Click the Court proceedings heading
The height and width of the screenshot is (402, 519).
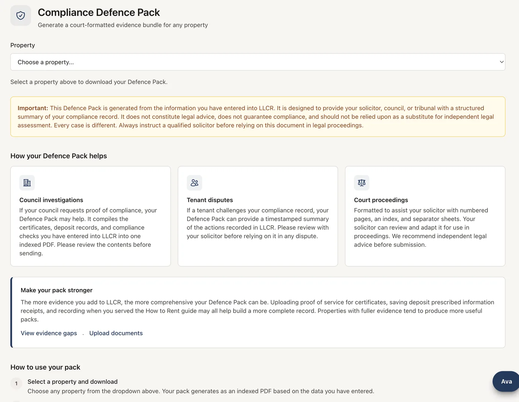point(381,200)
